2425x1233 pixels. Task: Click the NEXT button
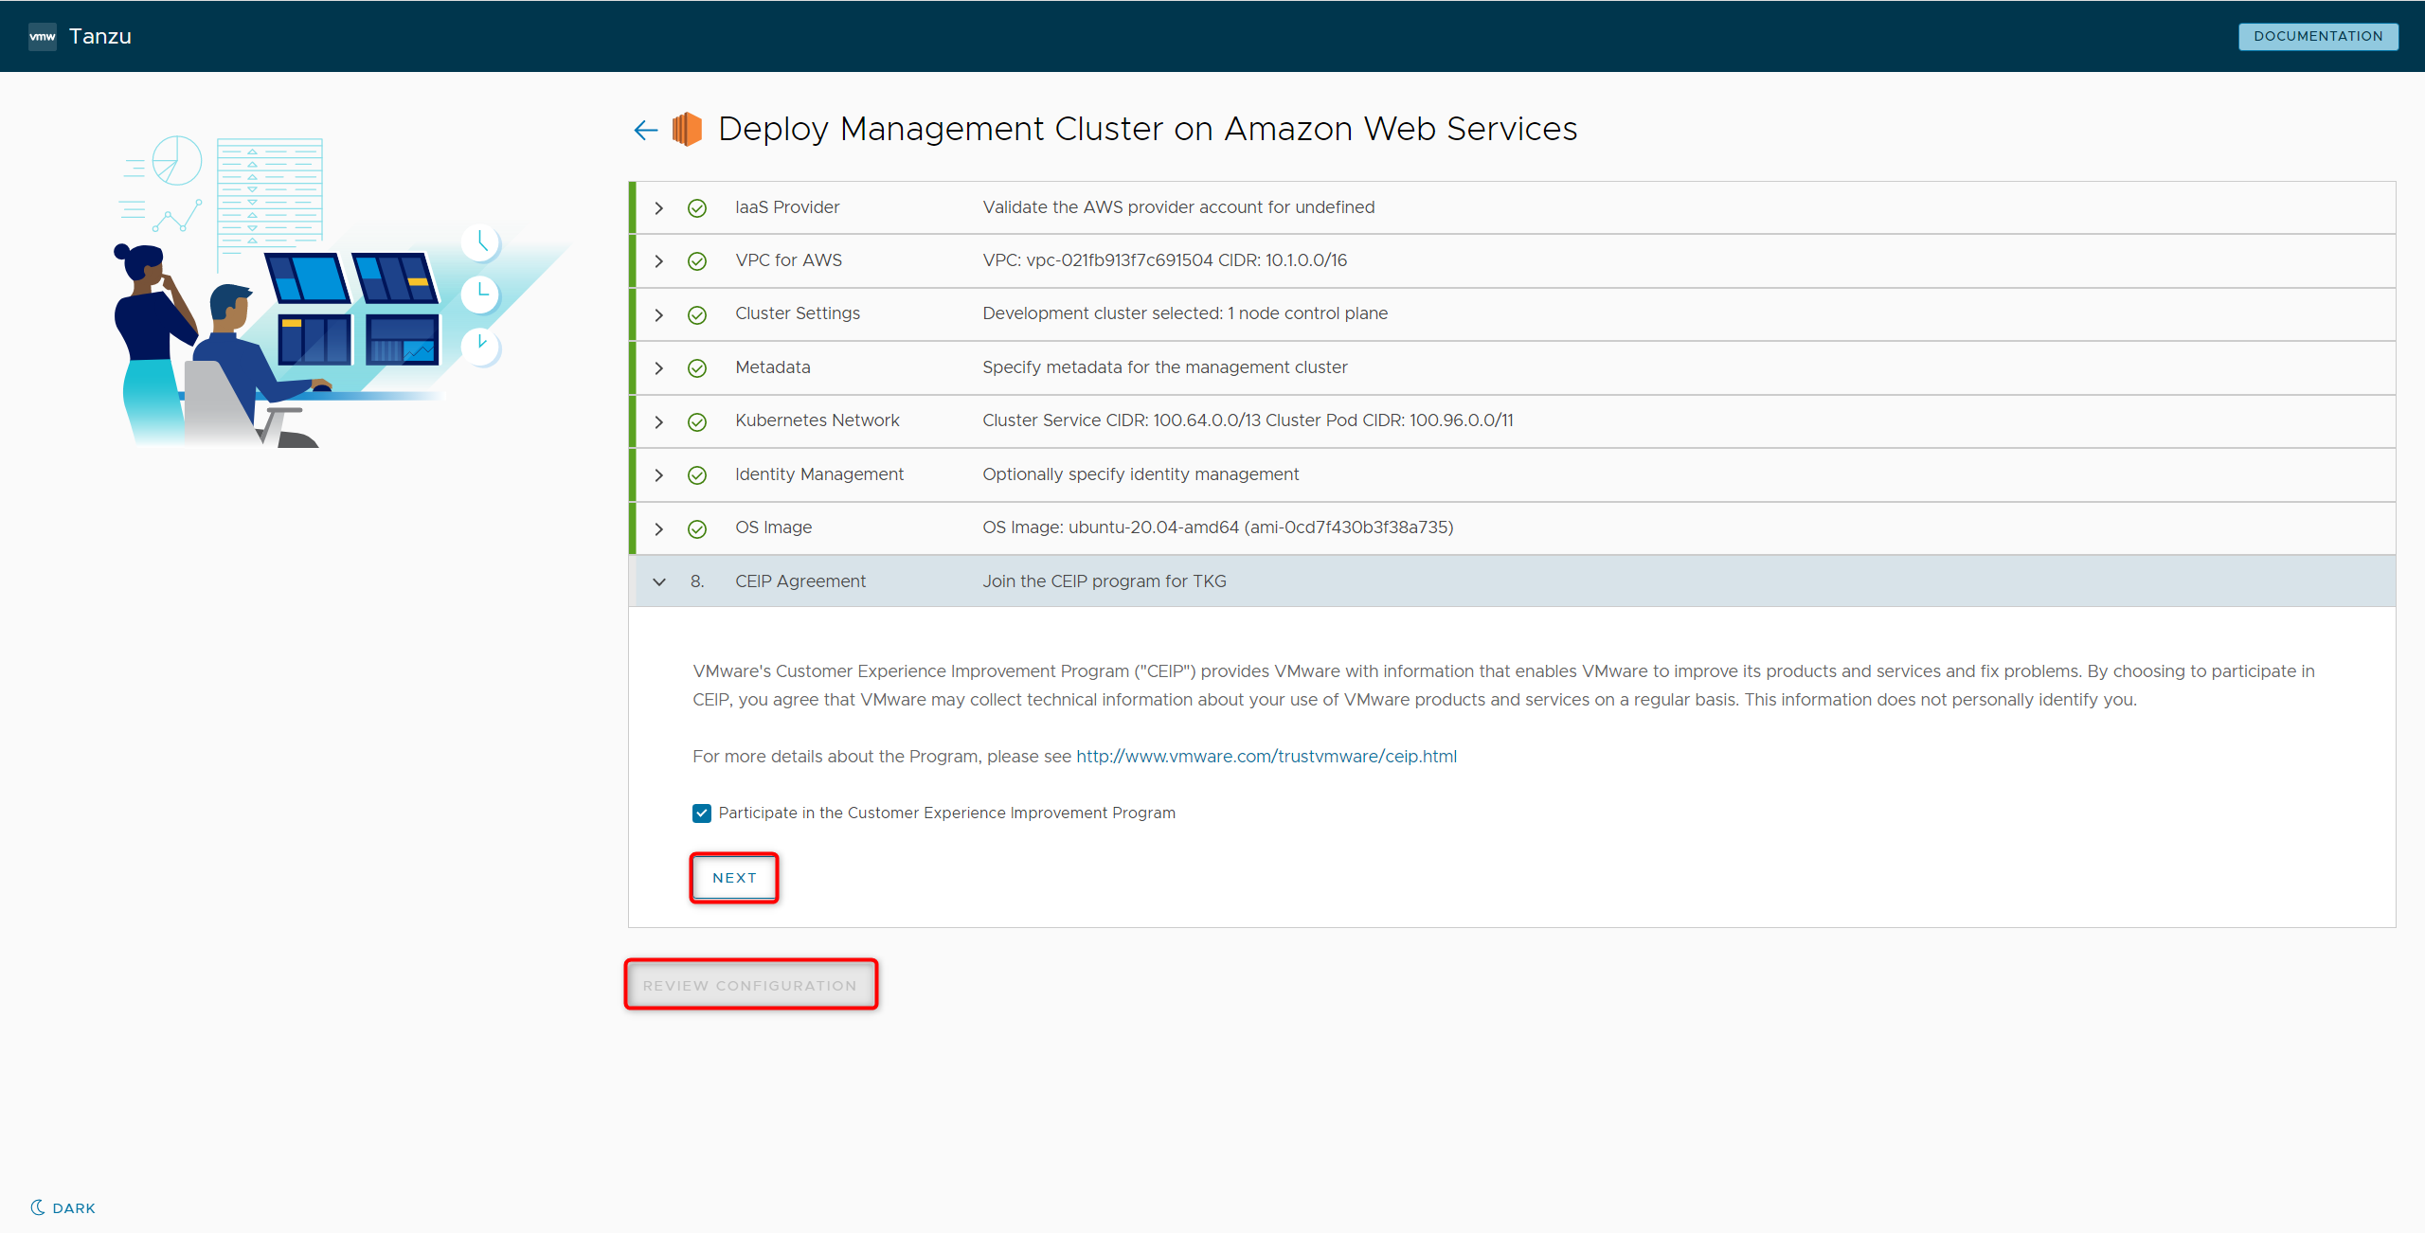click(x=734, y=878)
